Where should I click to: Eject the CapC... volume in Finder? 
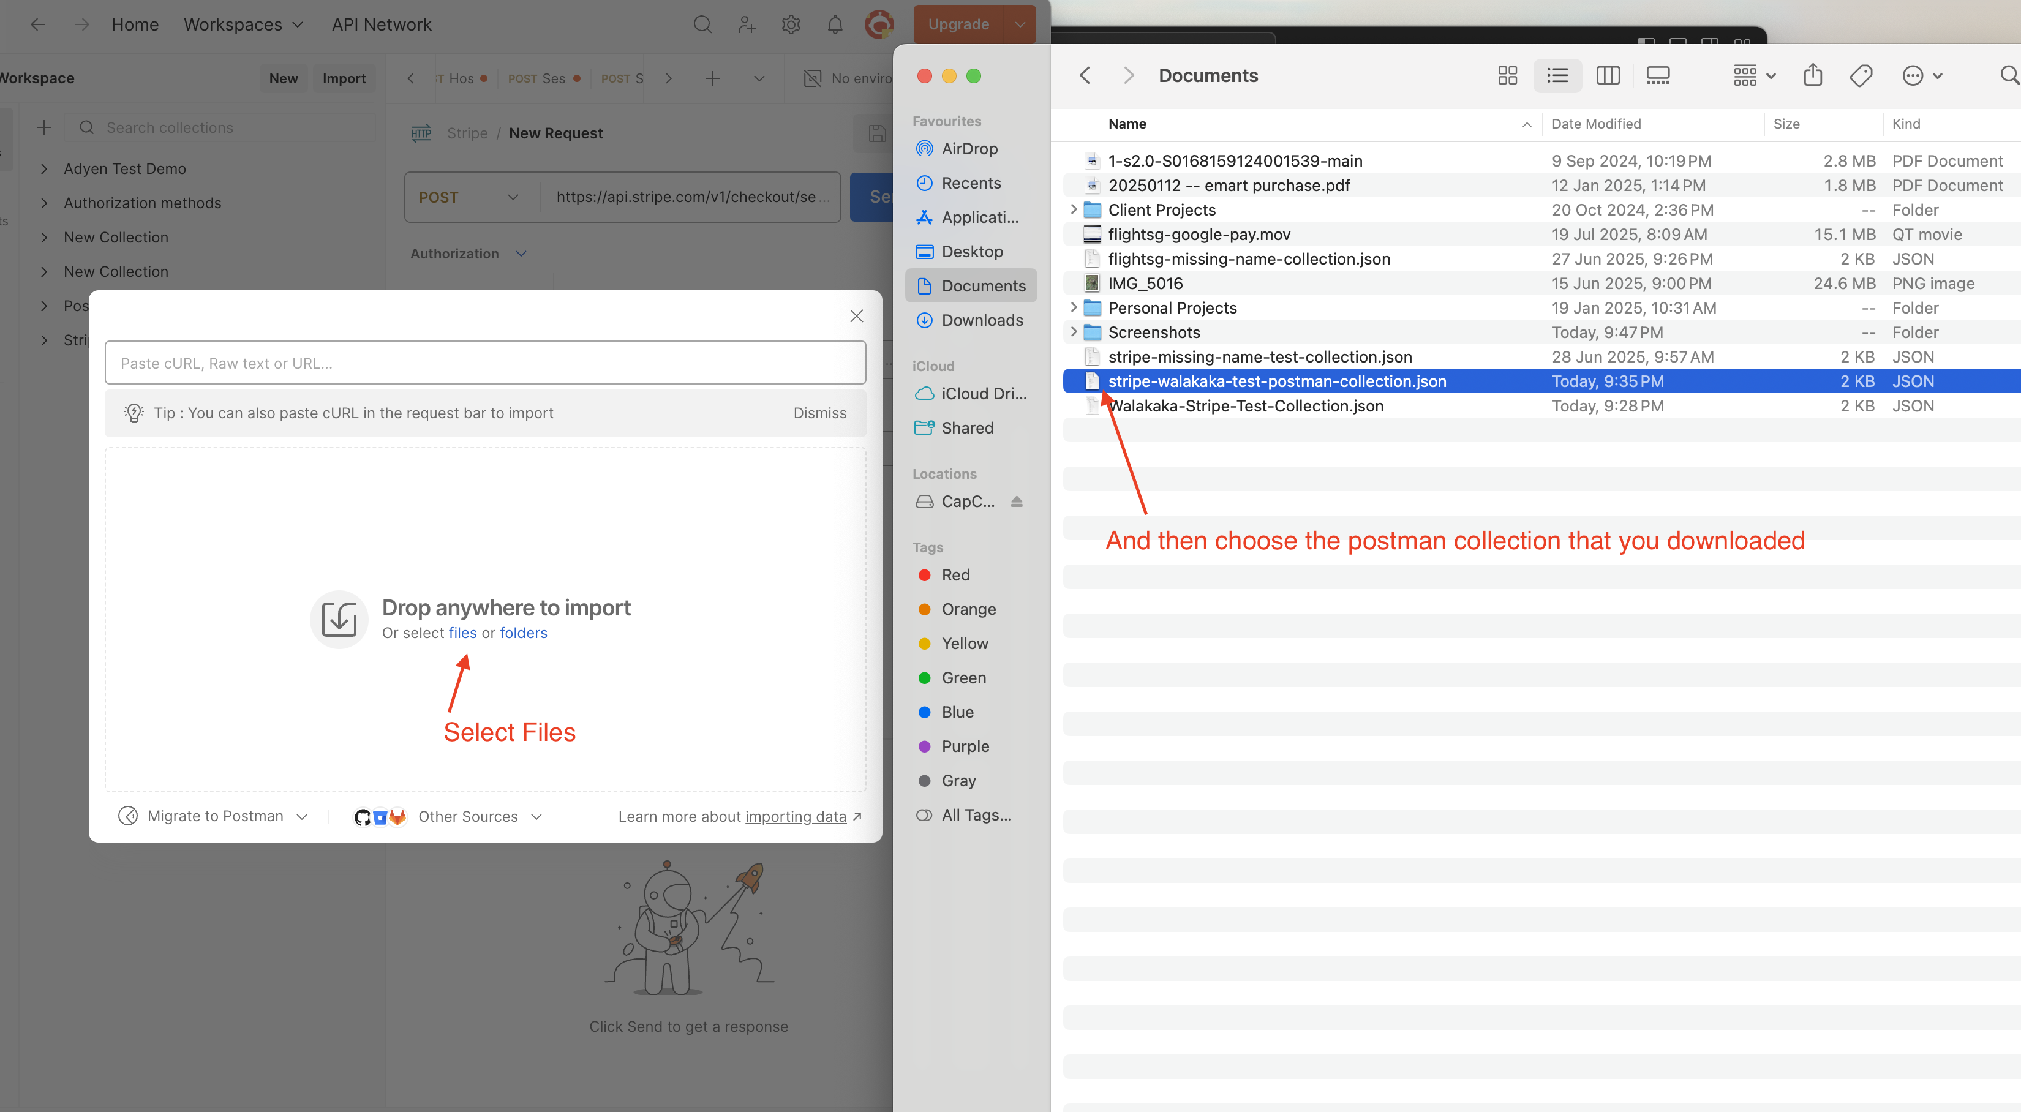pos(1017,501)
